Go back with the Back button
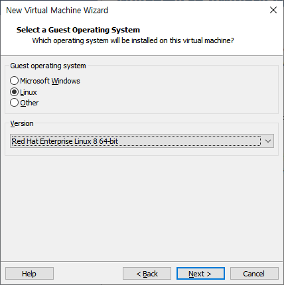The width and height of the screenshot is (284, 285). click(147, 274)
